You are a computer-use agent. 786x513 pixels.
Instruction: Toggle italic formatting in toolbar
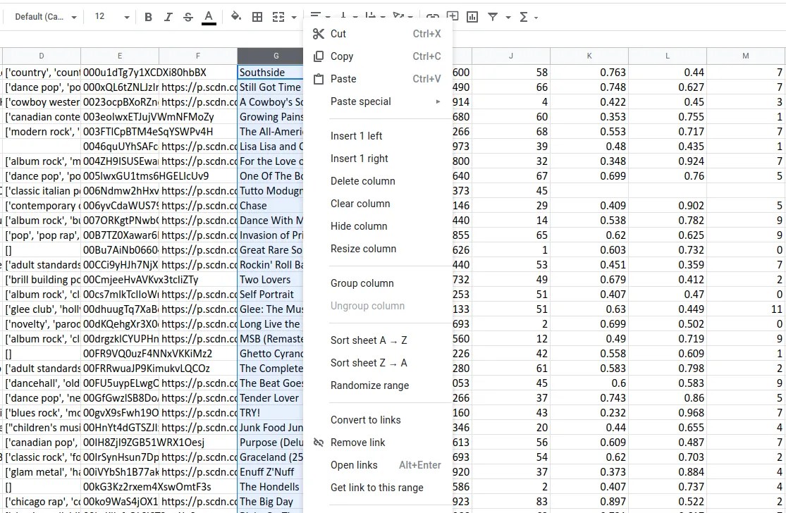coord(168,17)
